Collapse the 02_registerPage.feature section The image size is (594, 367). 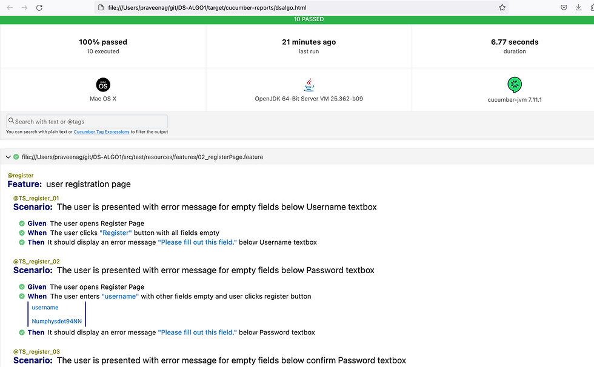(x=8, y=157)
